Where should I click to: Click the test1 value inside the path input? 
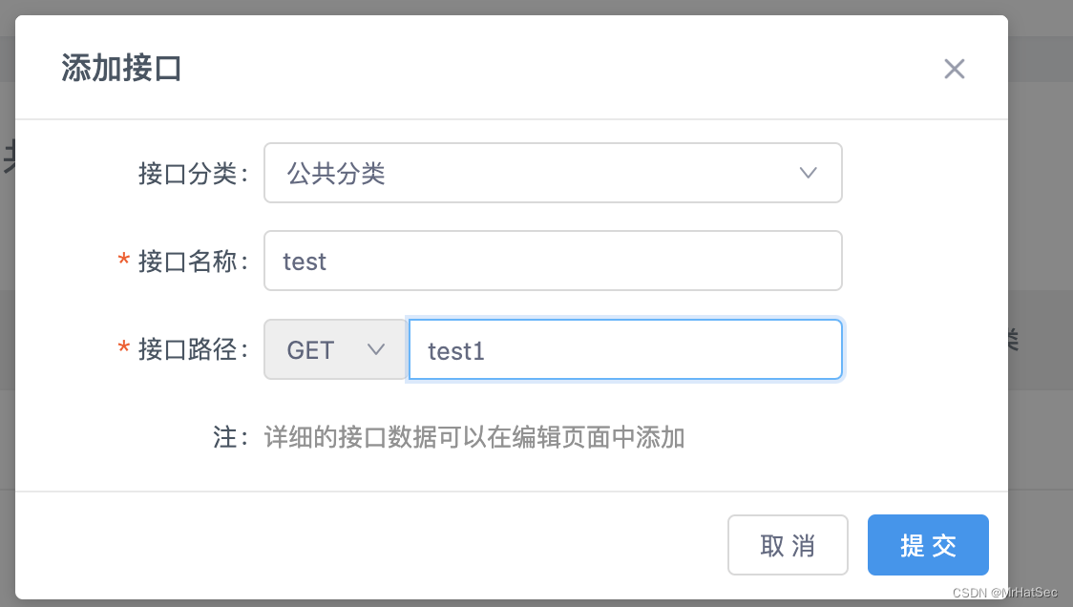pos(455,351)
